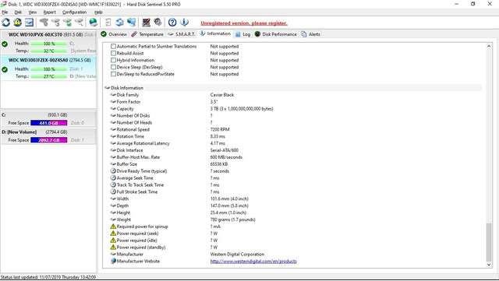
Task: Open the Configuration menu
Action: coord(75,12)
